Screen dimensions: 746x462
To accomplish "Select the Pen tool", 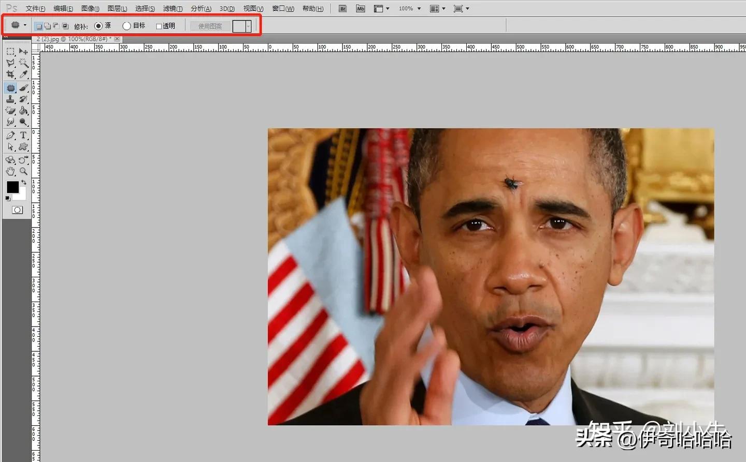I will point(10,135).
